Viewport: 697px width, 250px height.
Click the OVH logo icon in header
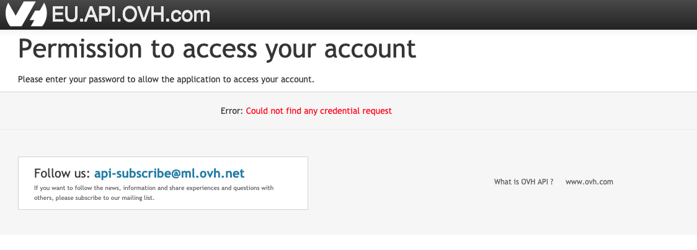(x=25, y=14)
